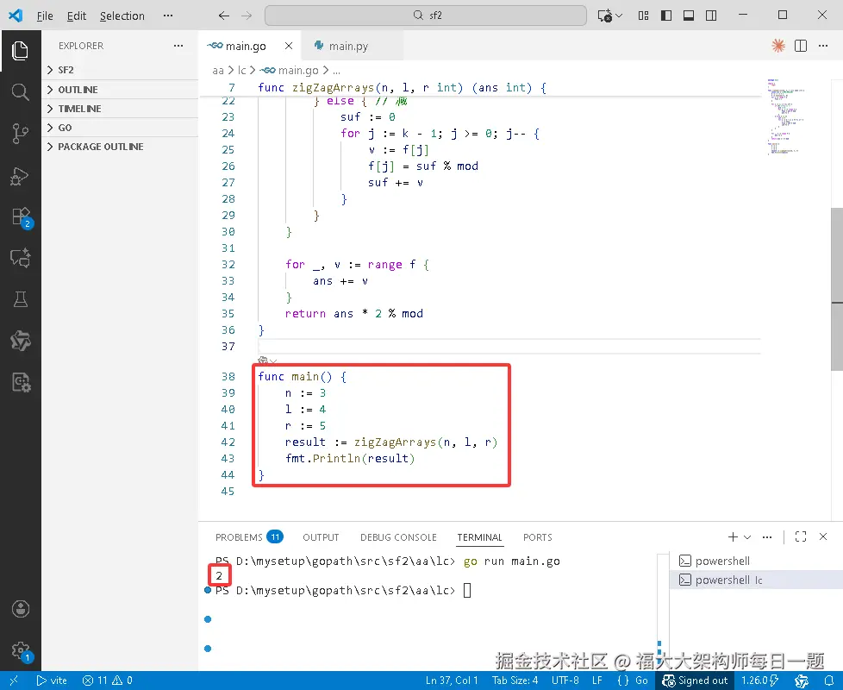
Task: Open collapsed title bar menu ellipsis
Action: [x=168, y=16]
